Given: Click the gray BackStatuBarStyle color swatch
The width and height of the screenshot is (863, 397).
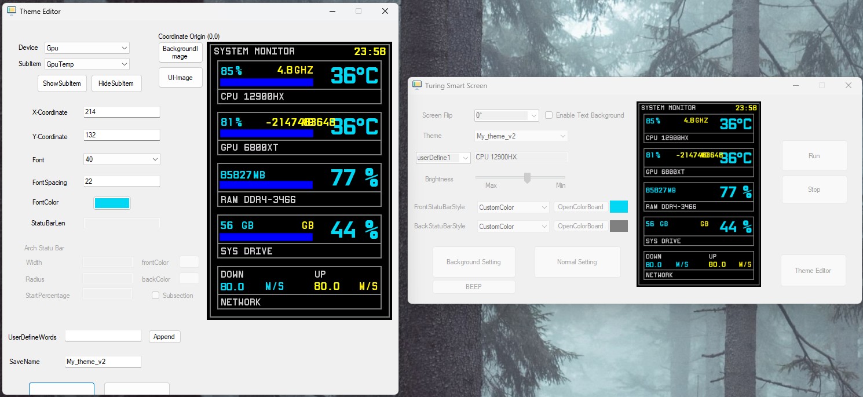Looking at the screenshot, I should [x=619, y=226].
